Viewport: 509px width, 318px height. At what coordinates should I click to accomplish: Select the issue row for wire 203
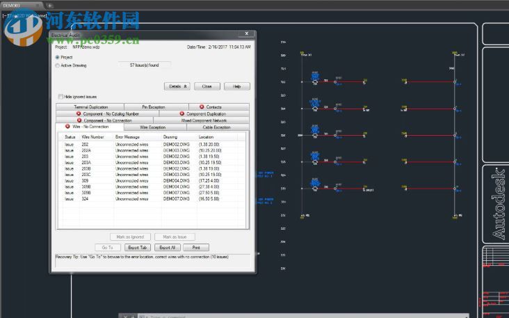[x=152, y=157]
